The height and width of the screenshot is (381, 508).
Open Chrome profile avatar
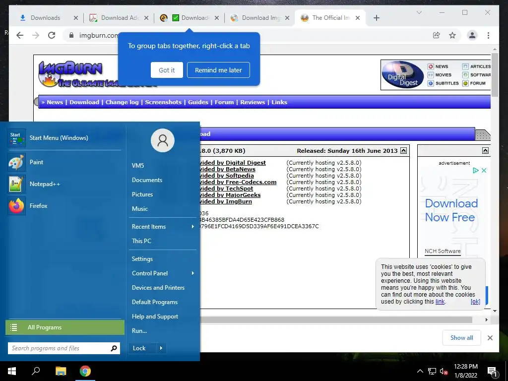coord(472,35)
